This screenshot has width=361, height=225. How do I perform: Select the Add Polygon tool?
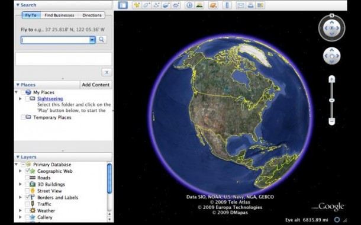click(146, 5)
